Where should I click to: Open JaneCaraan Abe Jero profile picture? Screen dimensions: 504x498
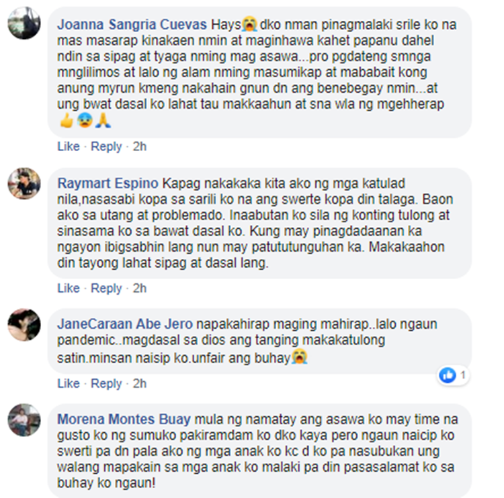click(x=24, y=325)
